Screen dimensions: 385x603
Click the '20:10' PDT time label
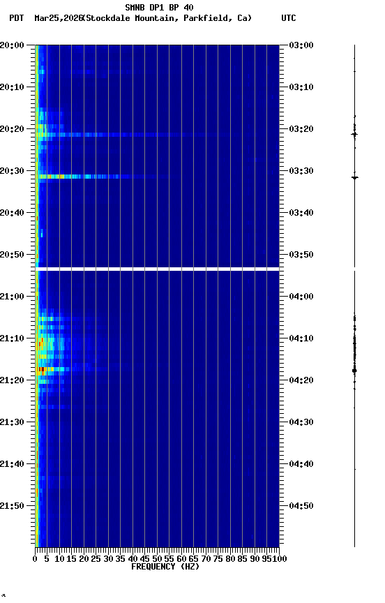pos(12,87)
